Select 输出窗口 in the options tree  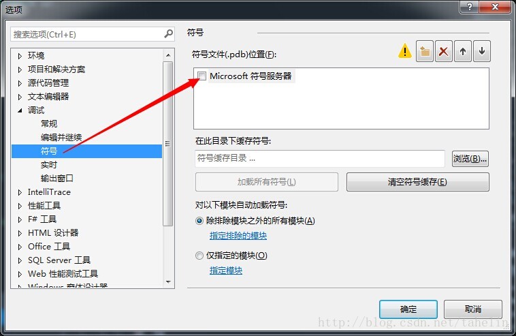(57, 178)
